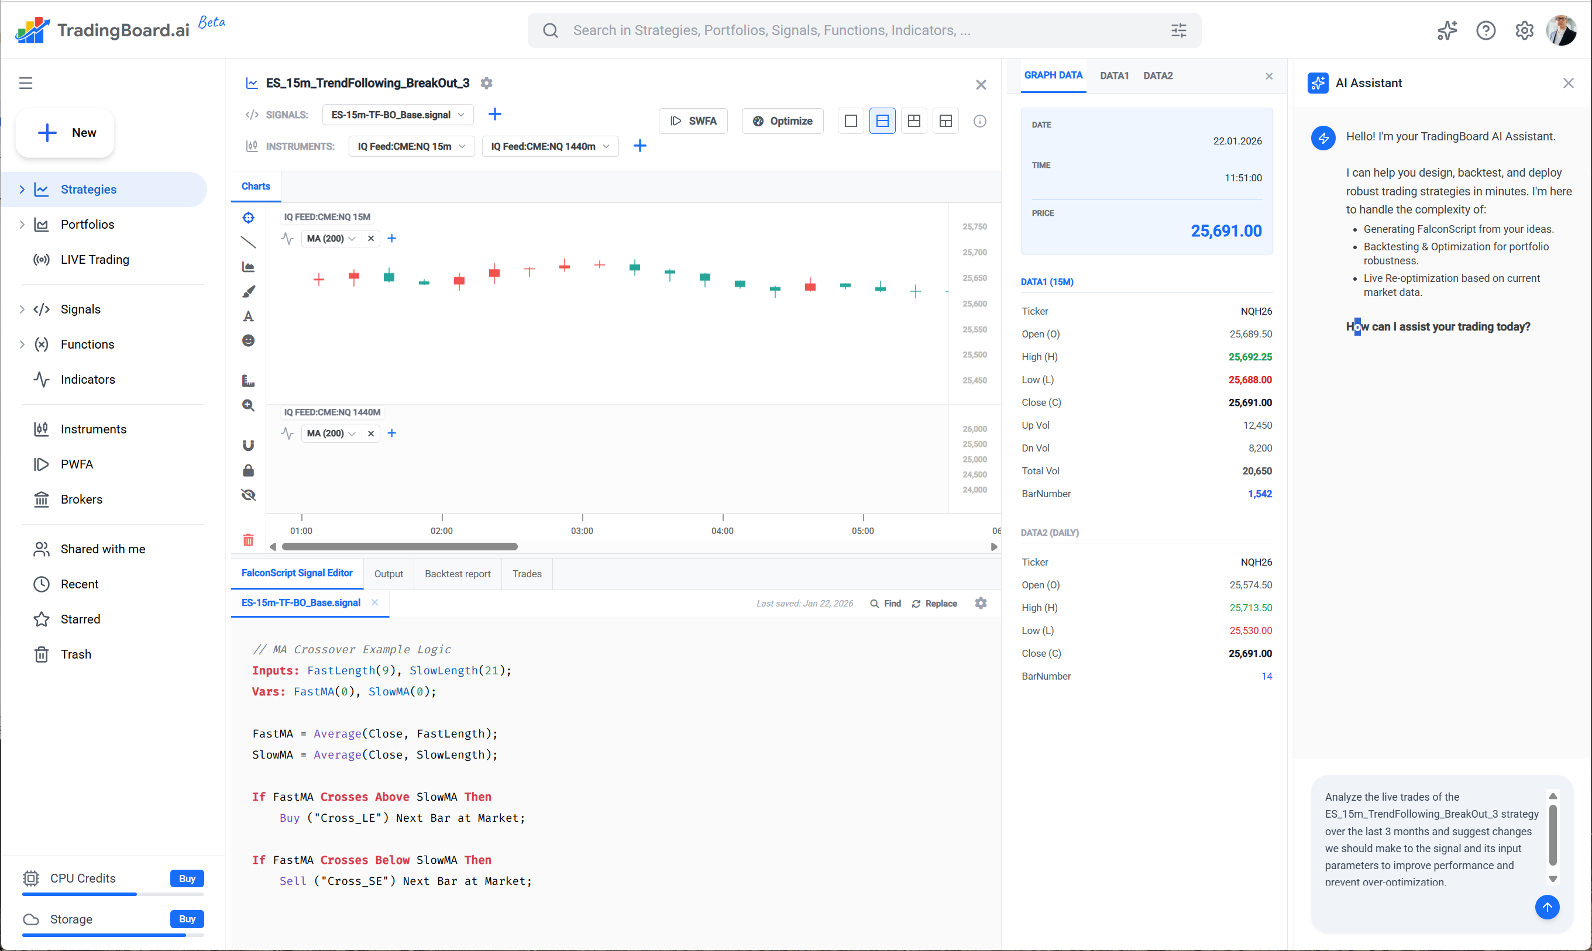The height and width of the screenshot is (951, 1592).
Task: Open the DATA2 panel tab
Action: coord(1157,75)
